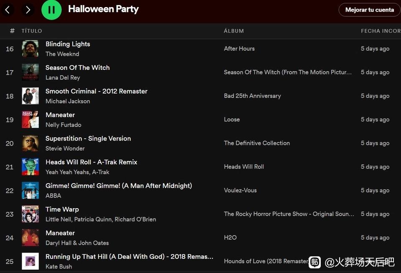Select the track title Blinding Lights
This screenshot has width=401, height=273.
68,44
